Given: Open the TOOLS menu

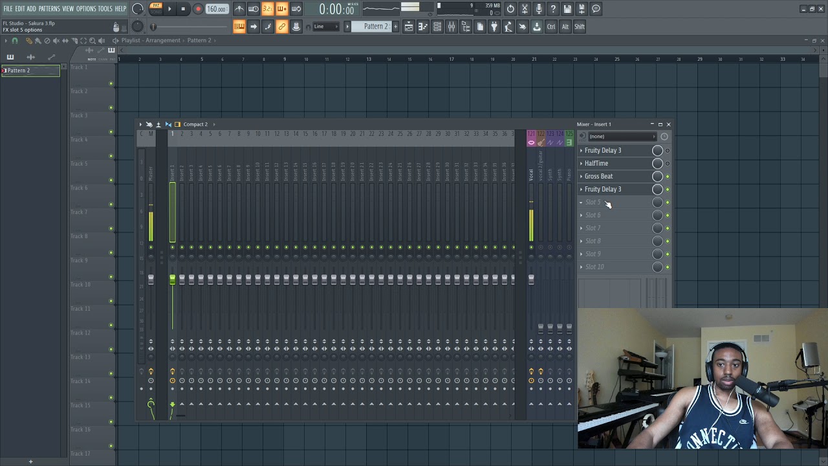Looking at the screenshot, I should coord(105,8).
